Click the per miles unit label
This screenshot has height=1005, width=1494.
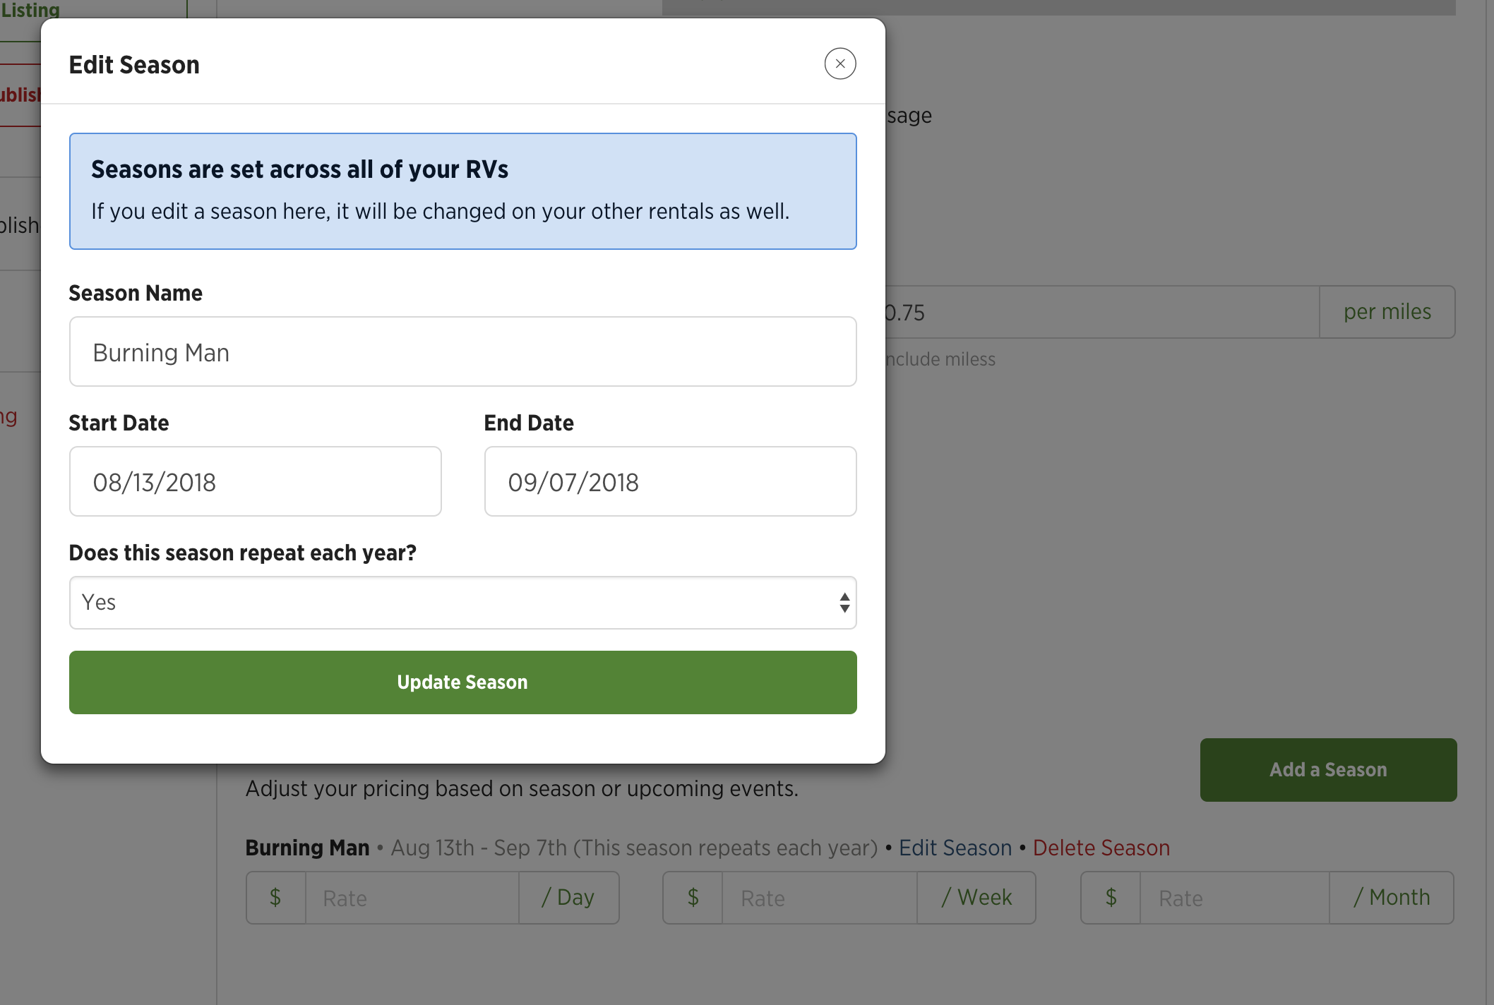pyautogui.click(x=1387, y=312)
